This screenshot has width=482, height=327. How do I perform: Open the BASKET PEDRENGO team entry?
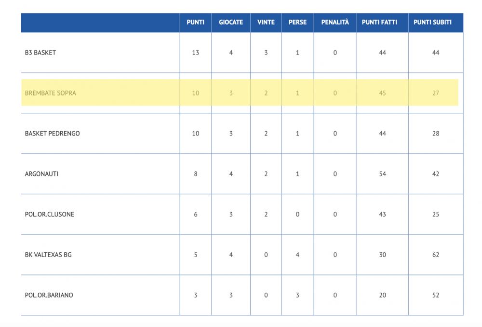(52, 134)
